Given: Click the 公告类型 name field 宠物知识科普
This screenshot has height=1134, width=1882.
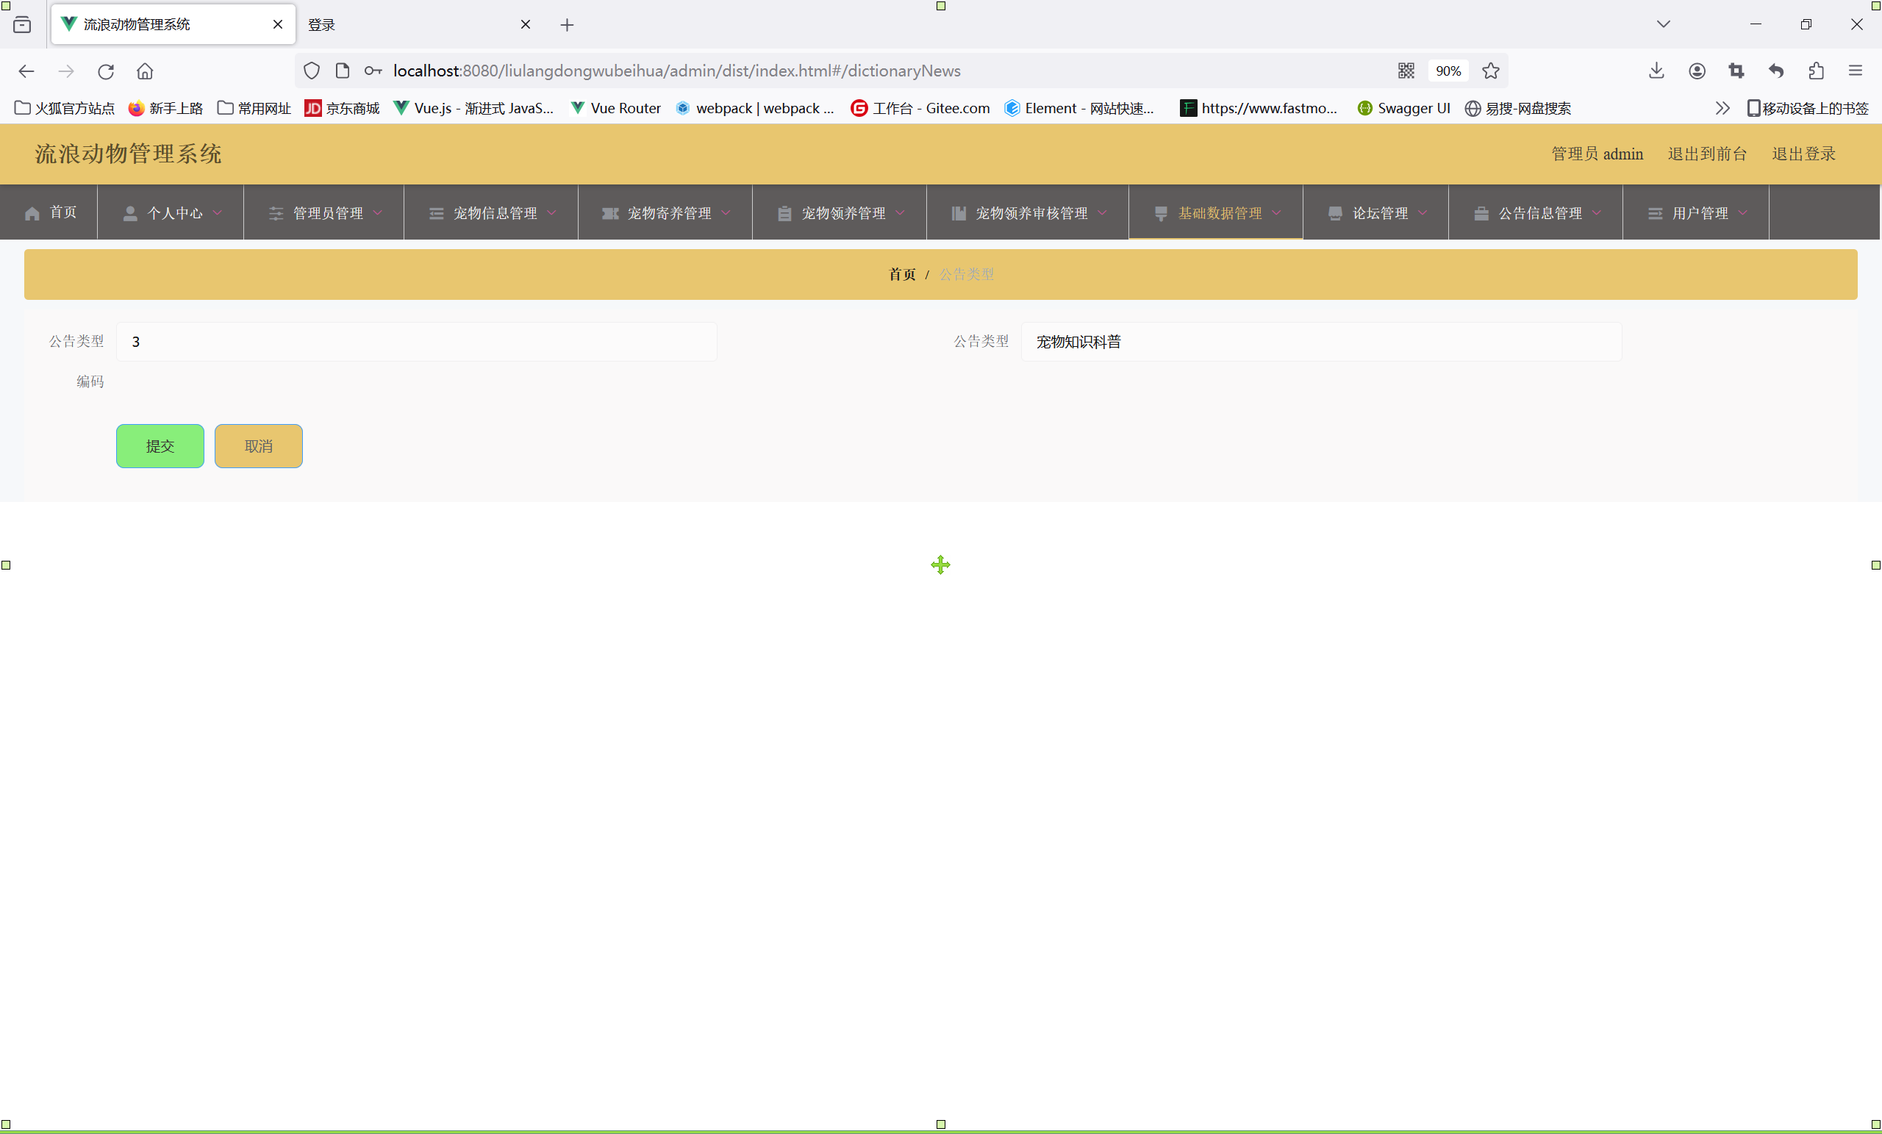Looking at the screenshot, I should [1320, 341].
